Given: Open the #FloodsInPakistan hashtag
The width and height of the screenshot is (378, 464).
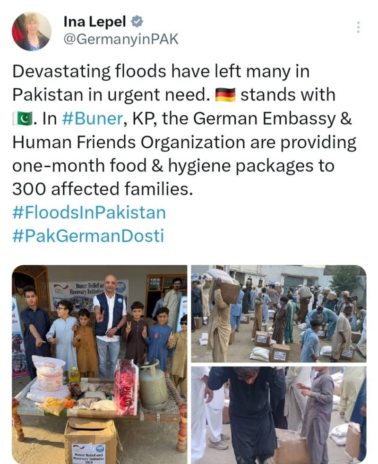Looking at the screenshot, I should point(89,212).
